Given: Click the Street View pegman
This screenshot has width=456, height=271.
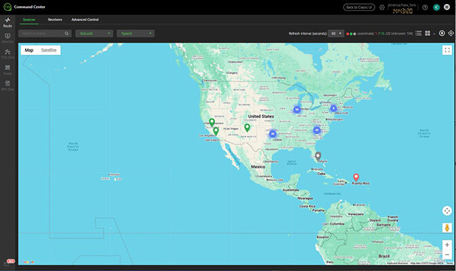Looking at the screenshot, I should (447, 228).
